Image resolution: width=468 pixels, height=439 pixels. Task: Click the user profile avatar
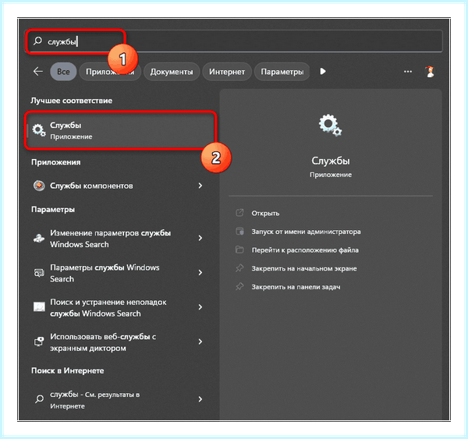[x=430, y=72]
